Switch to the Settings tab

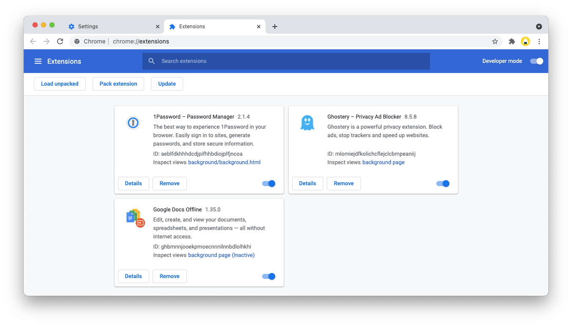[x=113, y=27]
